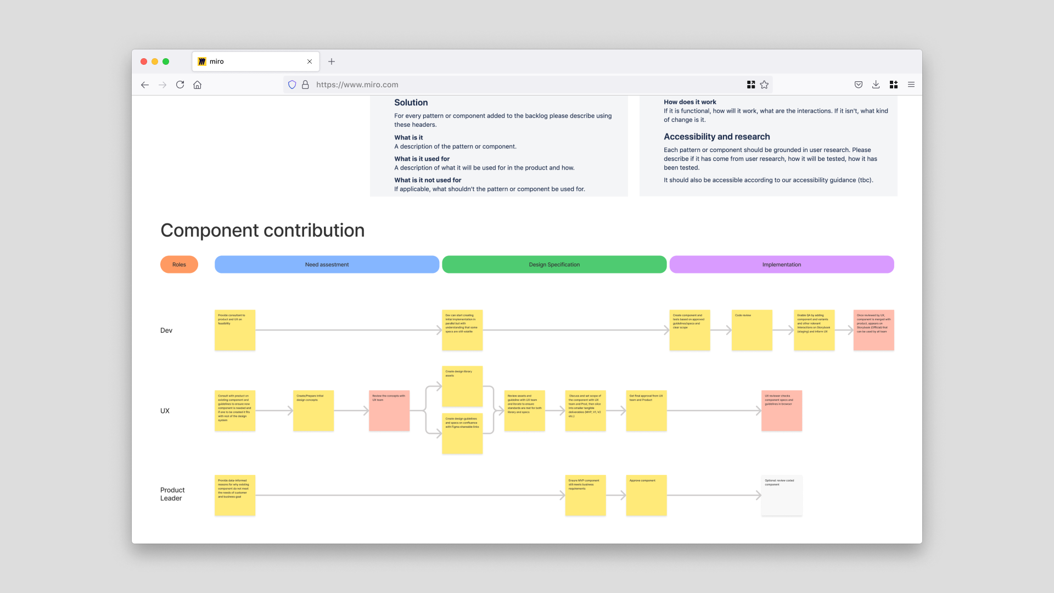
Task: Select the orange Roles label pill
Action: (x=179, y=265)
